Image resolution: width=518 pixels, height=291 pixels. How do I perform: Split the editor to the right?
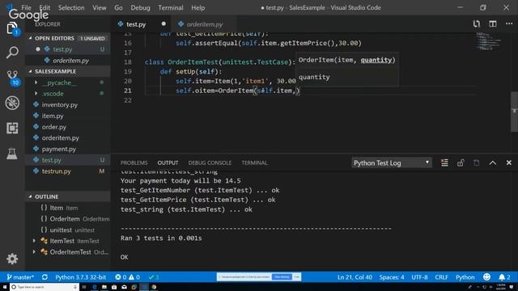[493, 23]
